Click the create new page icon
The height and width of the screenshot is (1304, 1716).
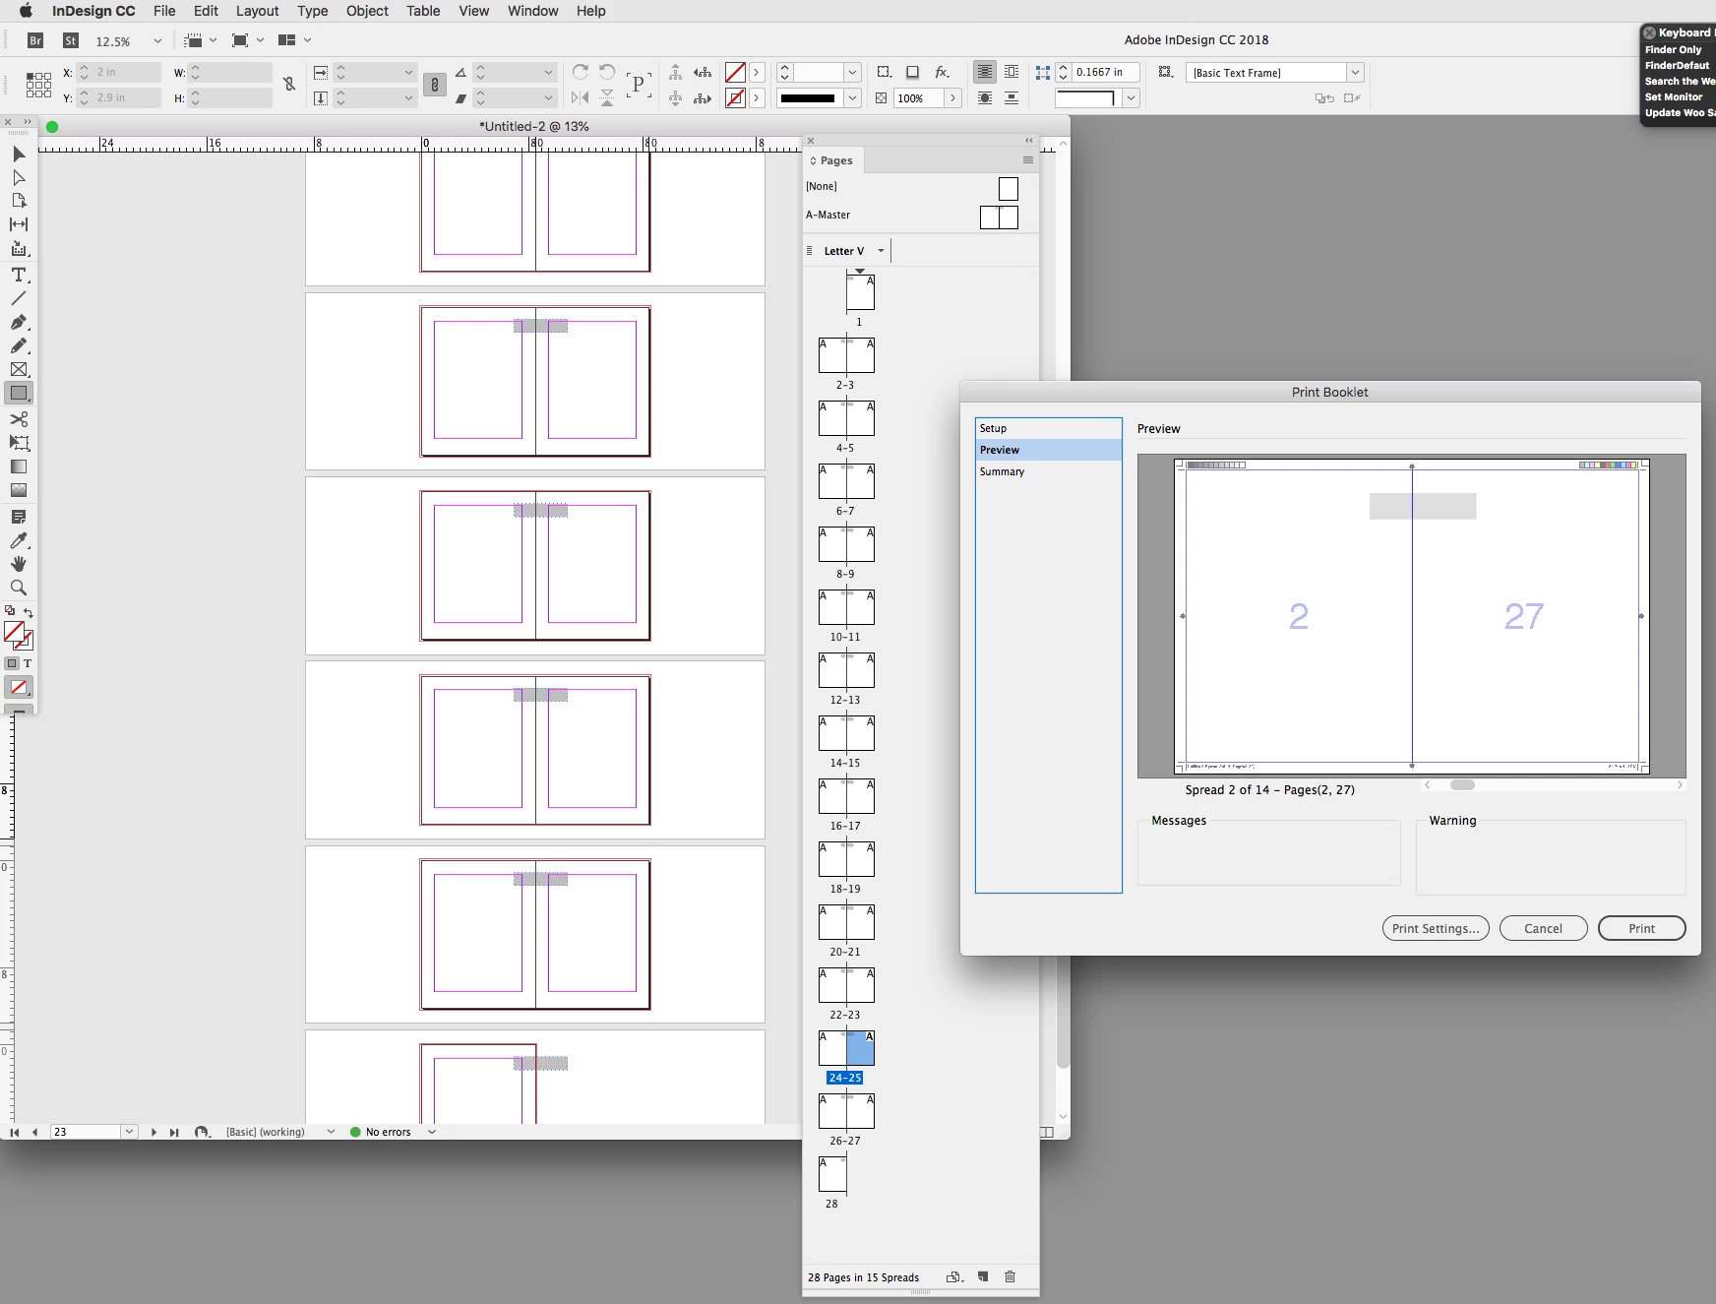tap(982, 1276)
